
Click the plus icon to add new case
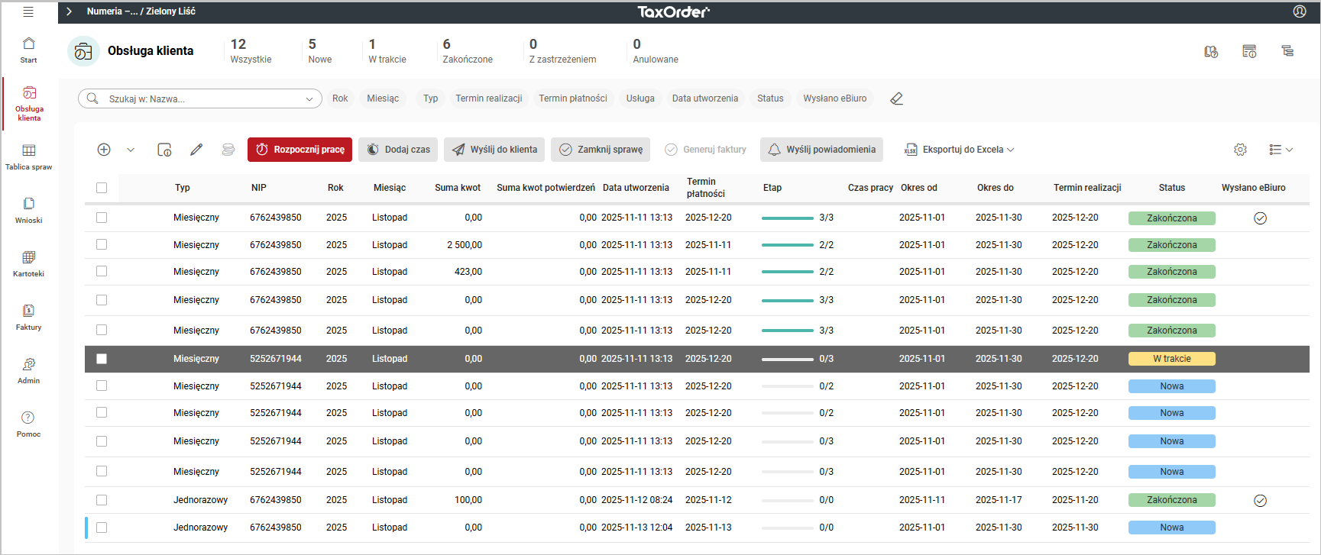[x=104, y=150]
